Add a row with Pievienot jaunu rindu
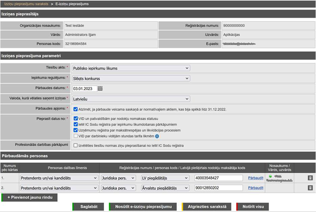 tap(30, 197)
